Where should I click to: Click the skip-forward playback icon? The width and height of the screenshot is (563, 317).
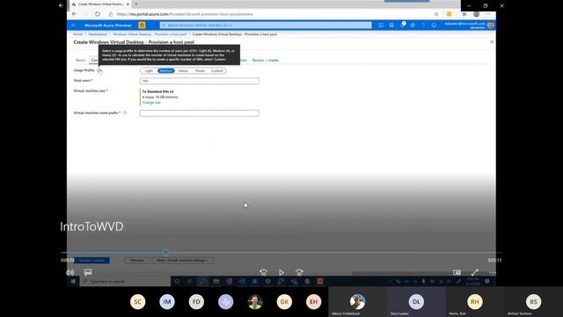point(299,272)
